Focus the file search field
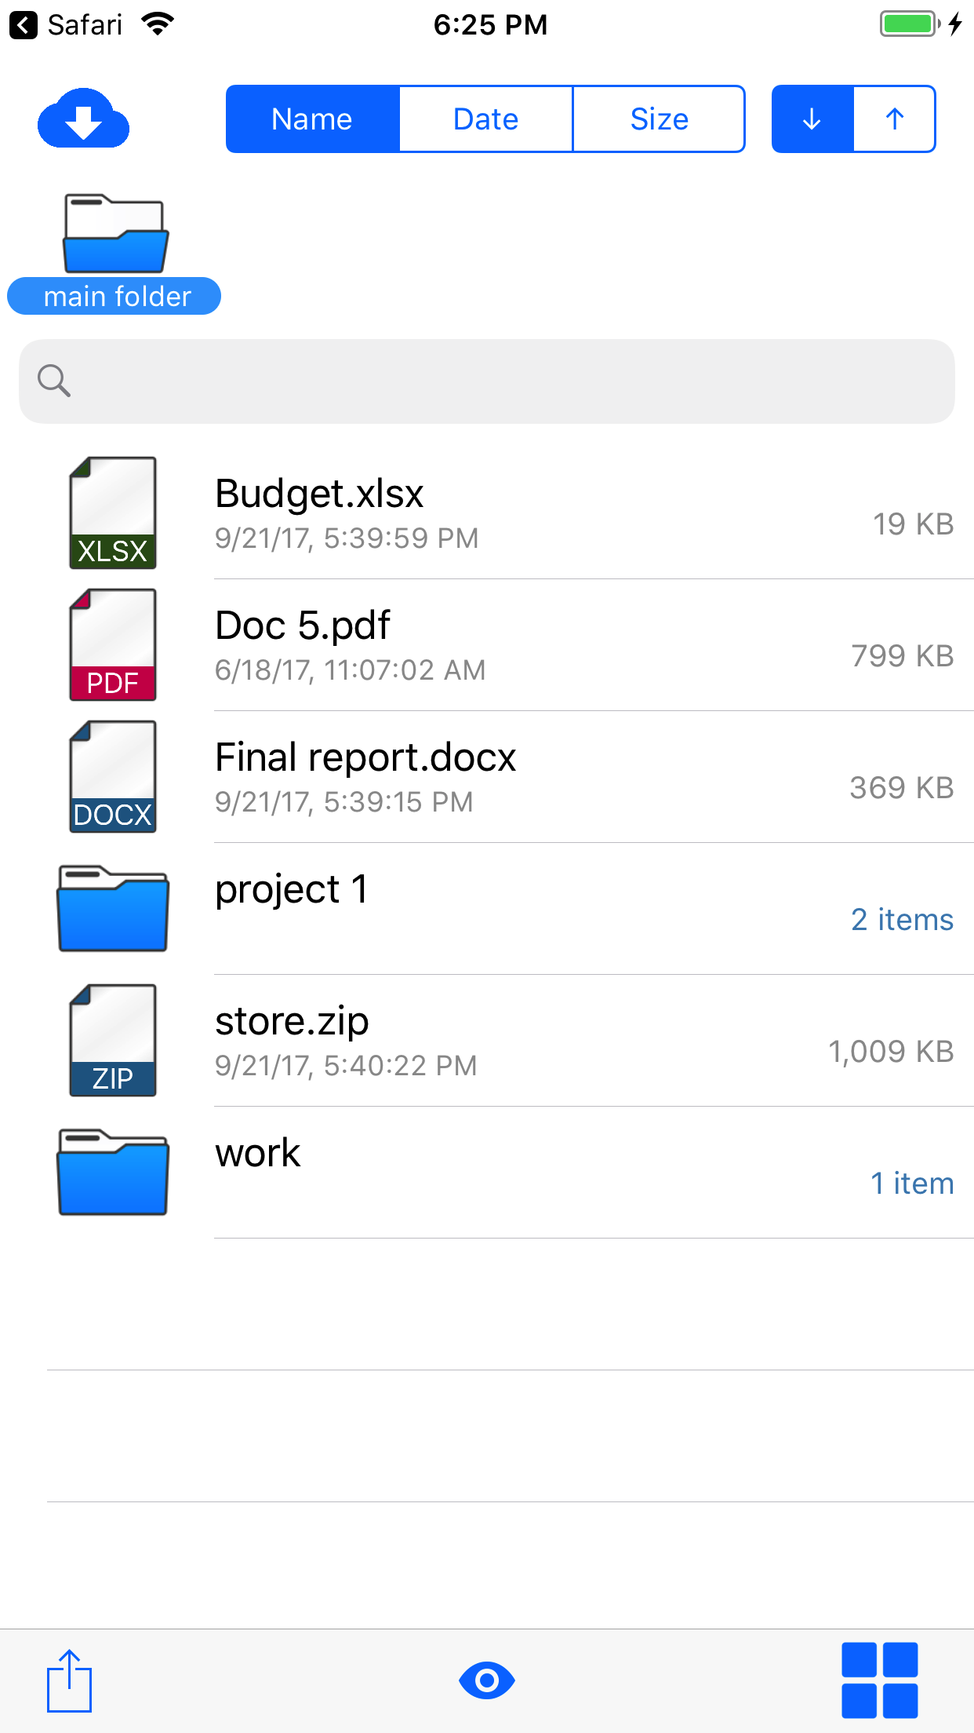This screenshot has height=1733, width=974. pos(502,381)
